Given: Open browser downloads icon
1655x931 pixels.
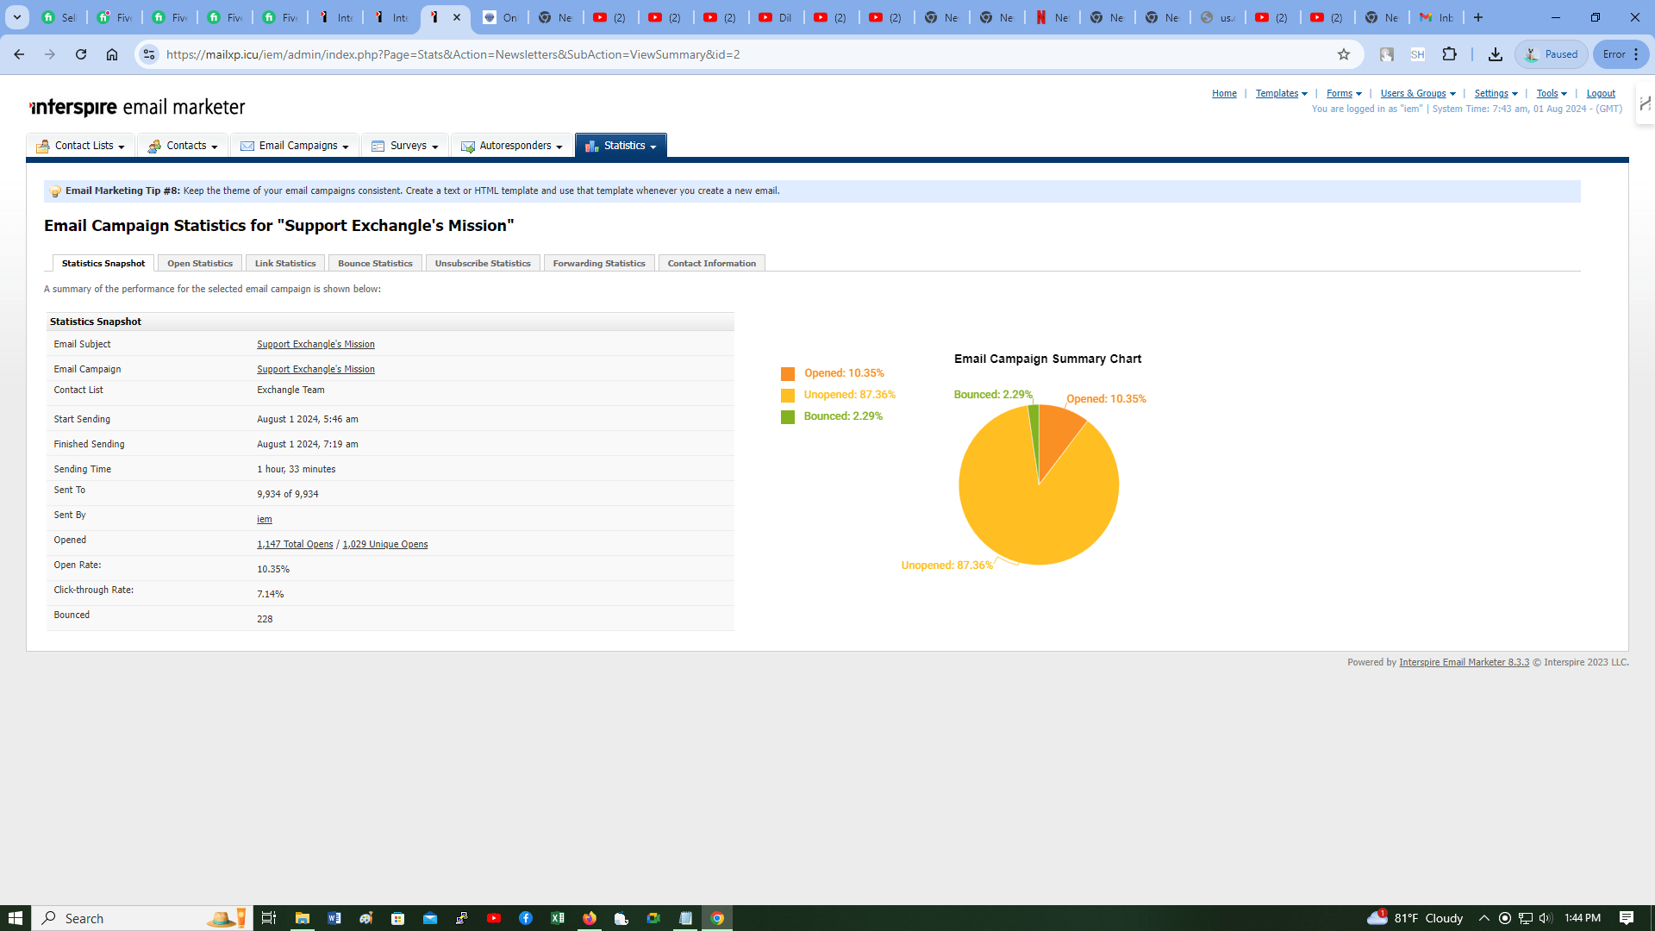Looking at the screenshot, I should pos(1495,54).
